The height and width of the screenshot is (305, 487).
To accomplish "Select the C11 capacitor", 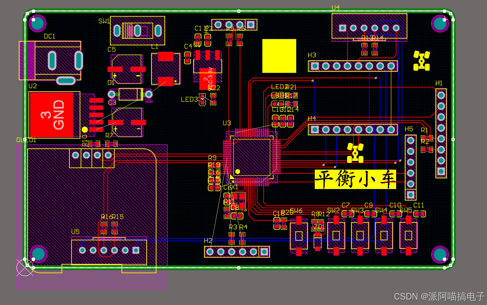I will pyautogui.click(x=420, y=214).
